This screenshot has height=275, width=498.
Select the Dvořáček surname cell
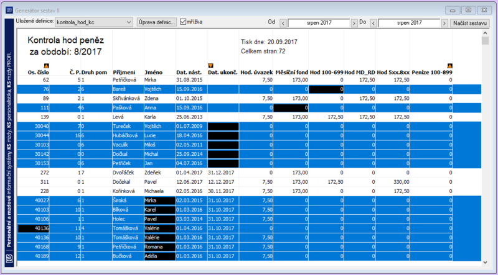click(128, 173)
